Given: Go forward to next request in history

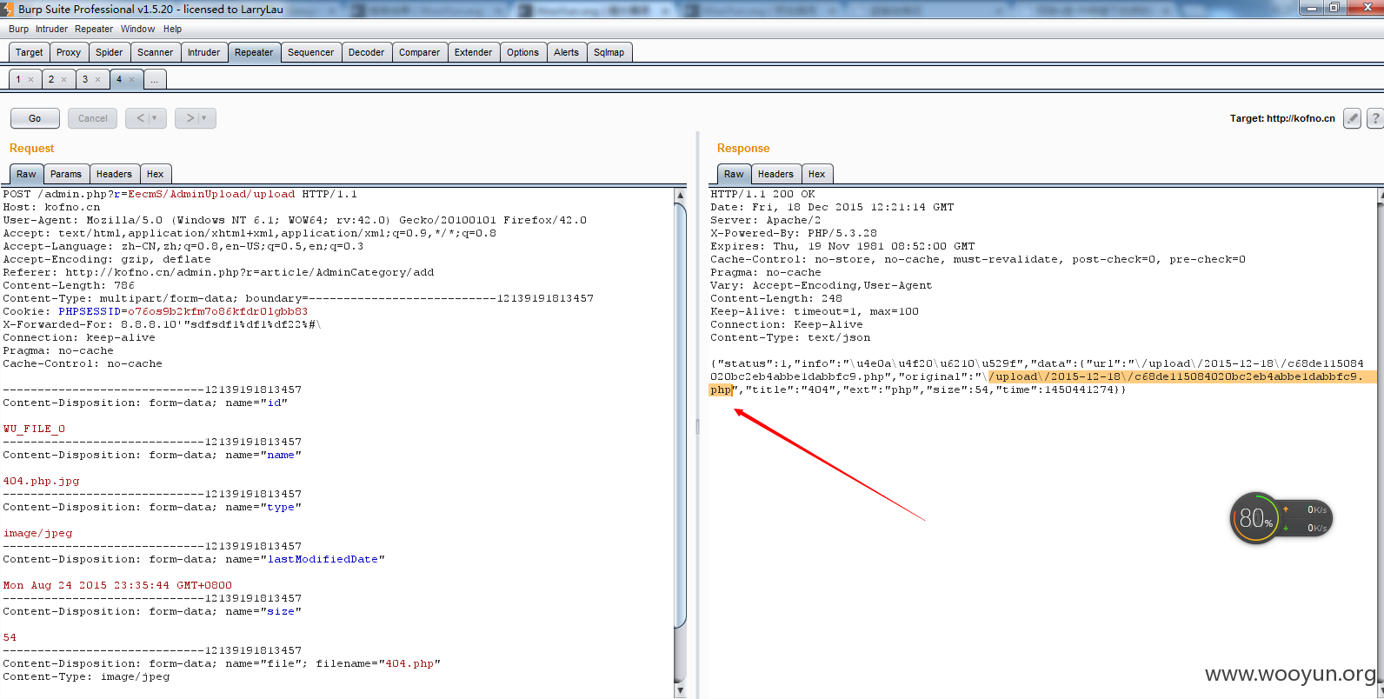Looking at the screenshot, I should click(196, 118).
